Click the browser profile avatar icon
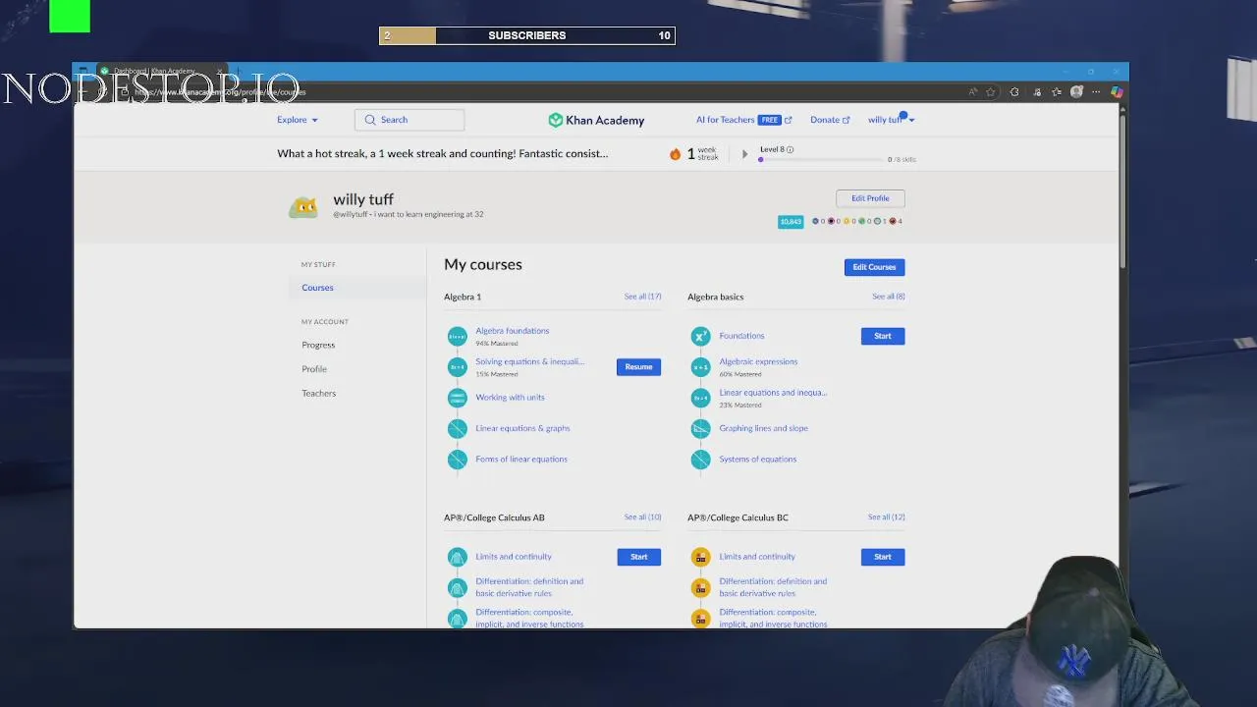This screenshot has height=707, width=1257. (x=1076, y=92)
